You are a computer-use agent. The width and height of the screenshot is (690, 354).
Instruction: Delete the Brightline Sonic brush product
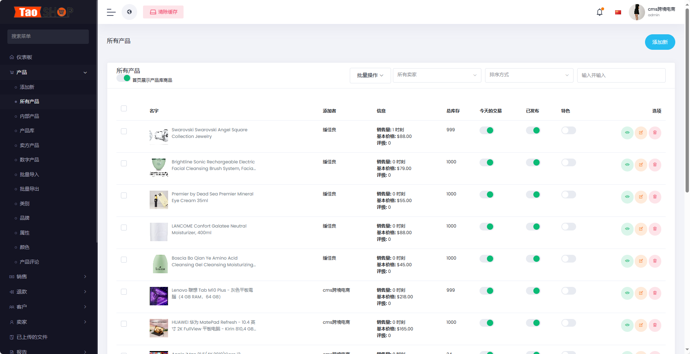tap(655, 165)
